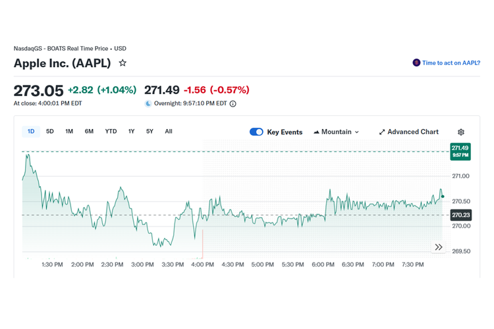Open the Mountain chart type dropdown
The width and height of the screenshot is (494, 329).
pos(337,132)
